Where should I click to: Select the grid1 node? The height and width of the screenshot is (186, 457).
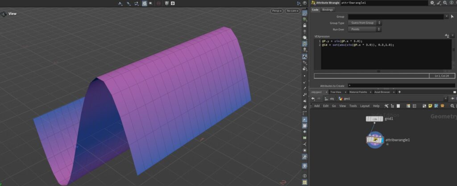[x=374, y=119]
